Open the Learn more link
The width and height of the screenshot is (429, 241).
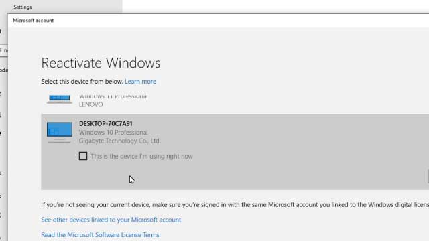(140, 82)
